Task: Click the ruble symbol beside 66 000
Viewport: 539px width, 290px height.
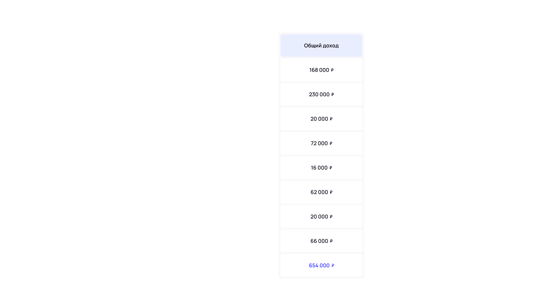Action: [x=331, y=241]
